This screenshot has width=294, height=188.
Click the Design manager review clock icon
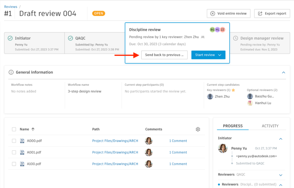(235, 38)
